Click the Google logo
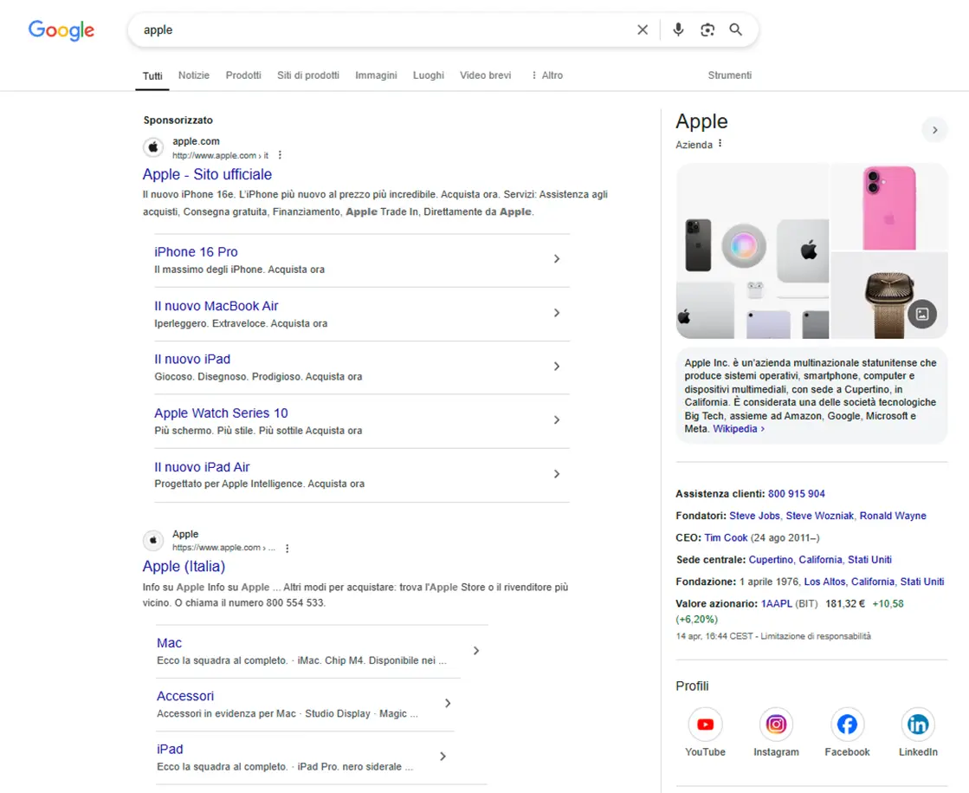 (x=61, y=29)
